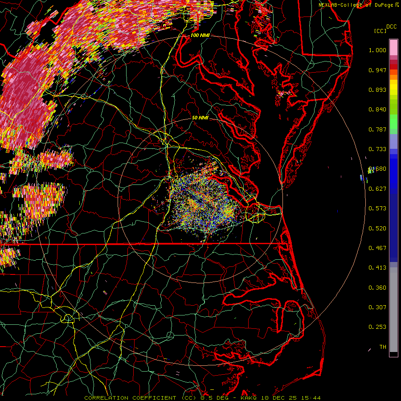
Task: Pick the bright green color bar segment
Action: pos(393,122)
